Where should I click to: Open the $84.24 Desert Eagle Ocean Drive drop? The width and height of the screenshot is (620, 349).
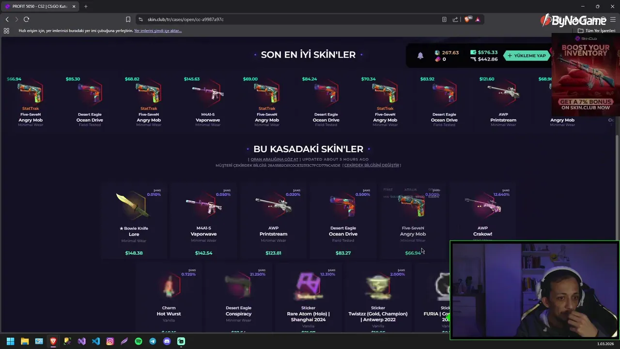[x=326, y=101]
